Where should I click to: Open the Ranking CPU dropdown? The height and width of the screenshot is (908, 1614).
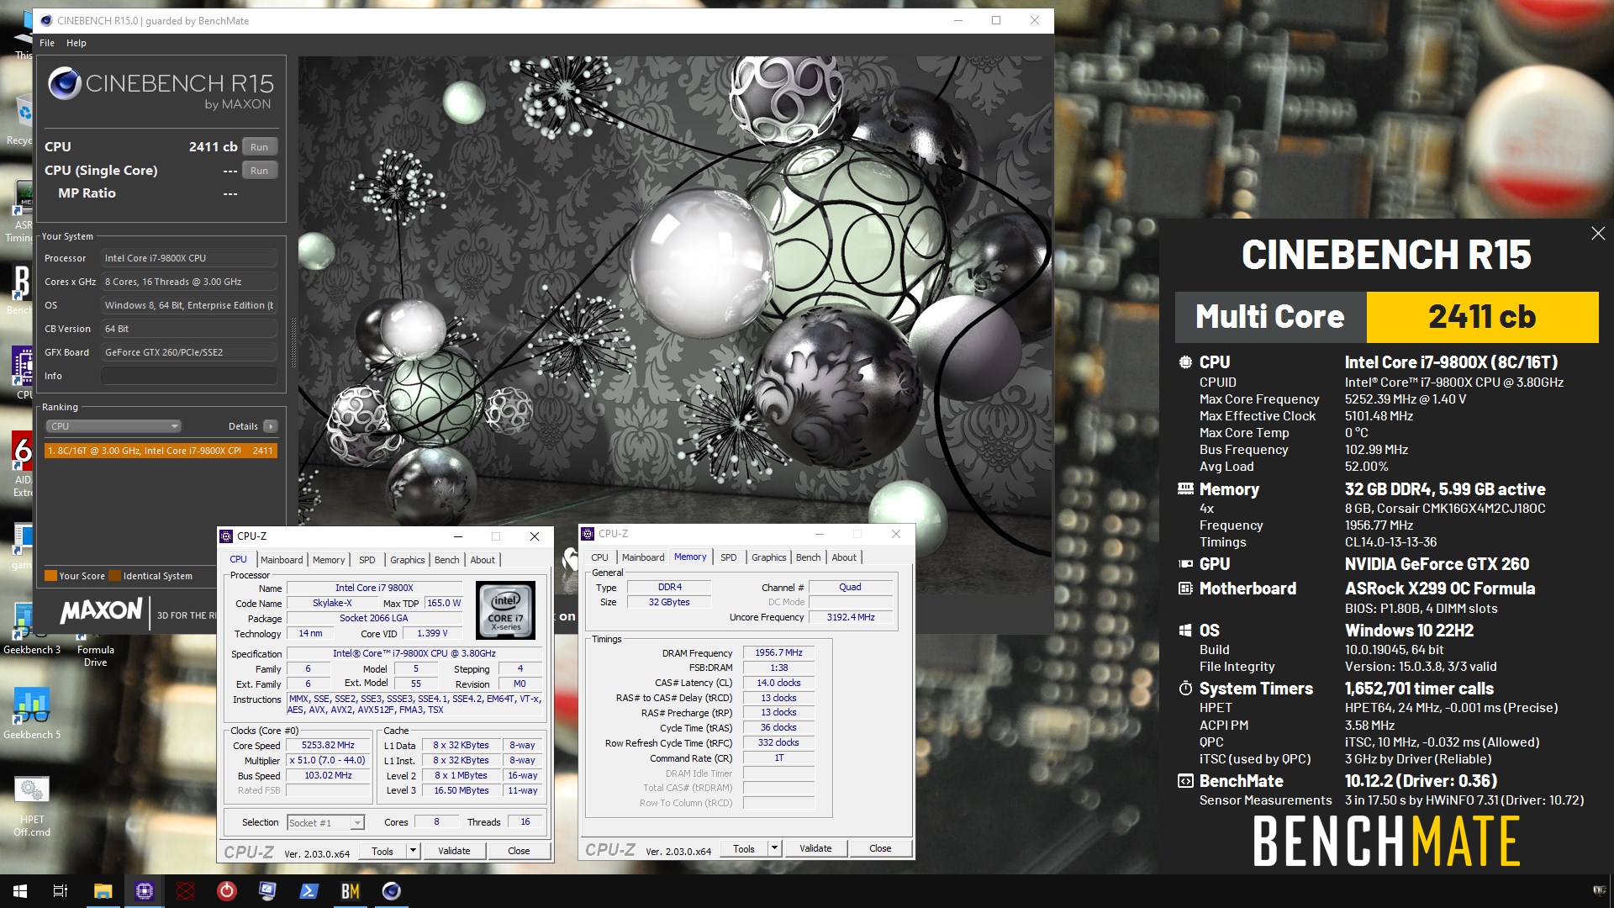click(113, 426)
